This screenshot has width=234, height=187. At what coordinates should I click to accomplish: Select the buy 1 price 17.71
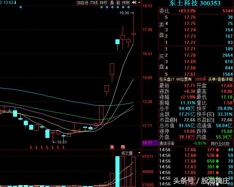click(x=190, y=49)
